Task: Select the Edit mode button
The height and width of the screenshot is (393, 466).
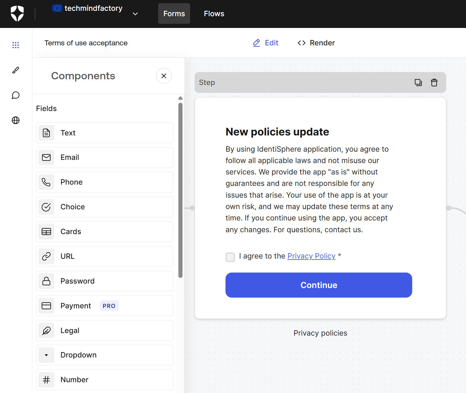Action: click(266, 43)
